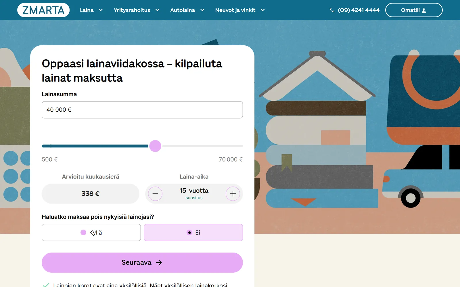Increase loan period with plus icon
Screen dimensions: 460x287
[233, 194]
